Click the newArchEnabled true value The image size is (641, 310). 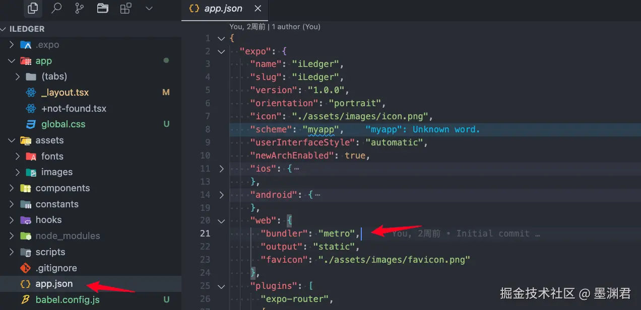point(355,156)
